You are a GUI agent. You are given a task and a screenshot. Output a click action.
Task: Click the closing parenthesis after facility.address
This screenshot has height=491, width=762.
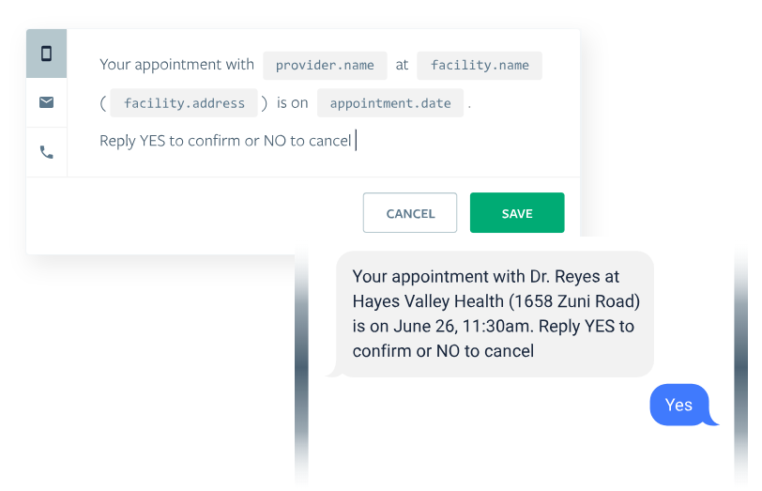click(265, 103)
